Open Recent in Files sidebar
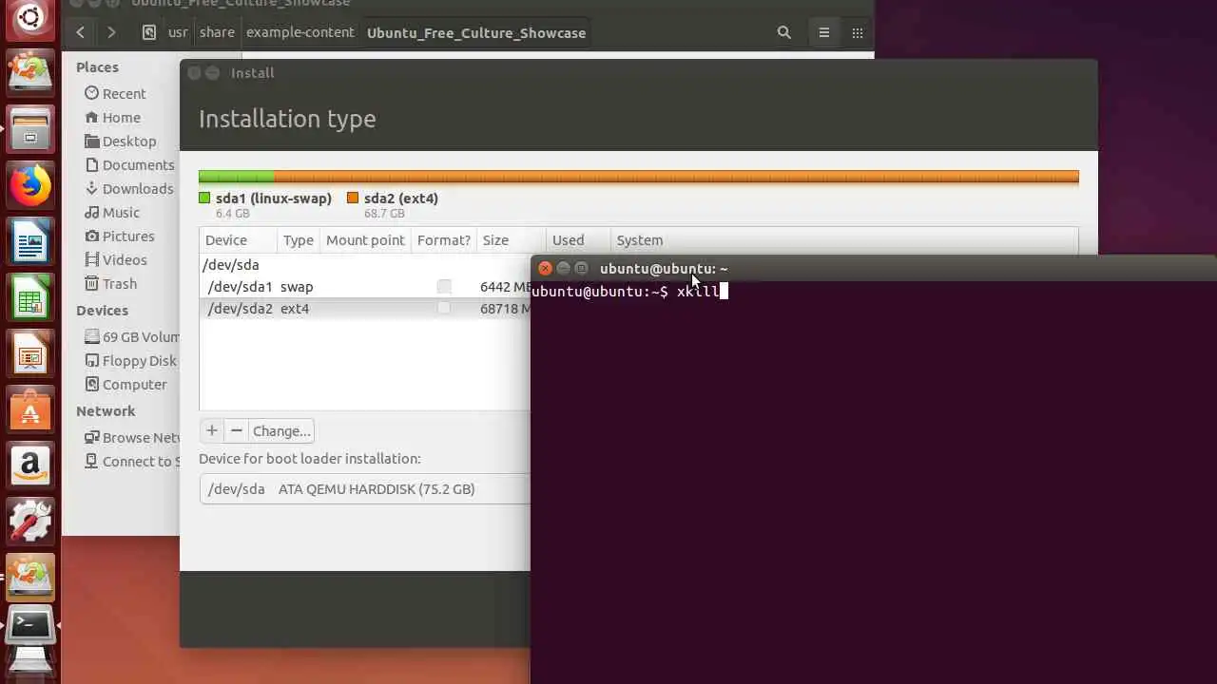 [124, 93]
